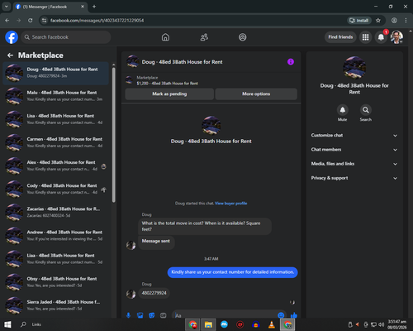This screenshot has width=413, height=331.
Task: Expand the Chat members section
Action: 354,150
